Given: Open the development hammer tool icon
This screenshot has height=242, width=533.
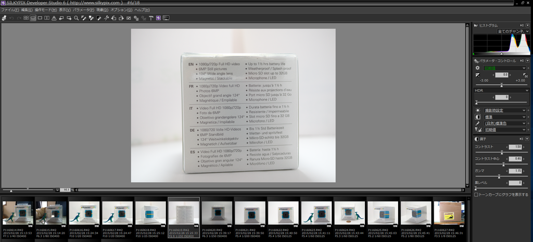Looking at the screenshot, I should (x=150, y=18).
